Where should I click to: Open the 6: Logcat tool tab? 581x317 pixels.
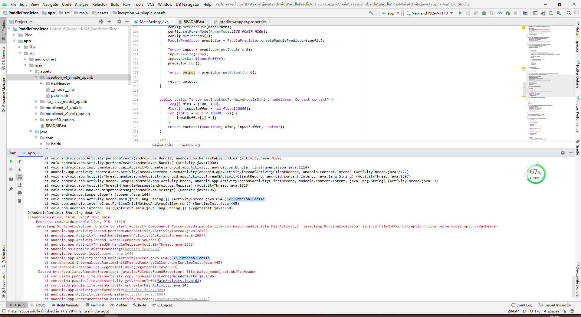coord(162,305)
